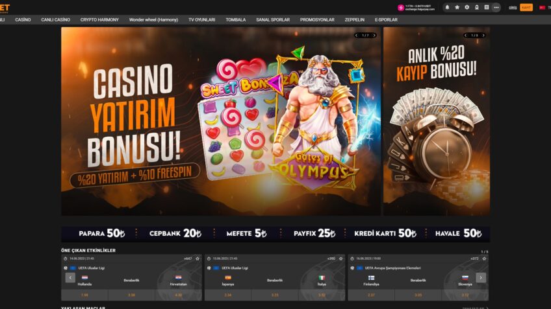Open the notifications bell icon

click(447, 7)
